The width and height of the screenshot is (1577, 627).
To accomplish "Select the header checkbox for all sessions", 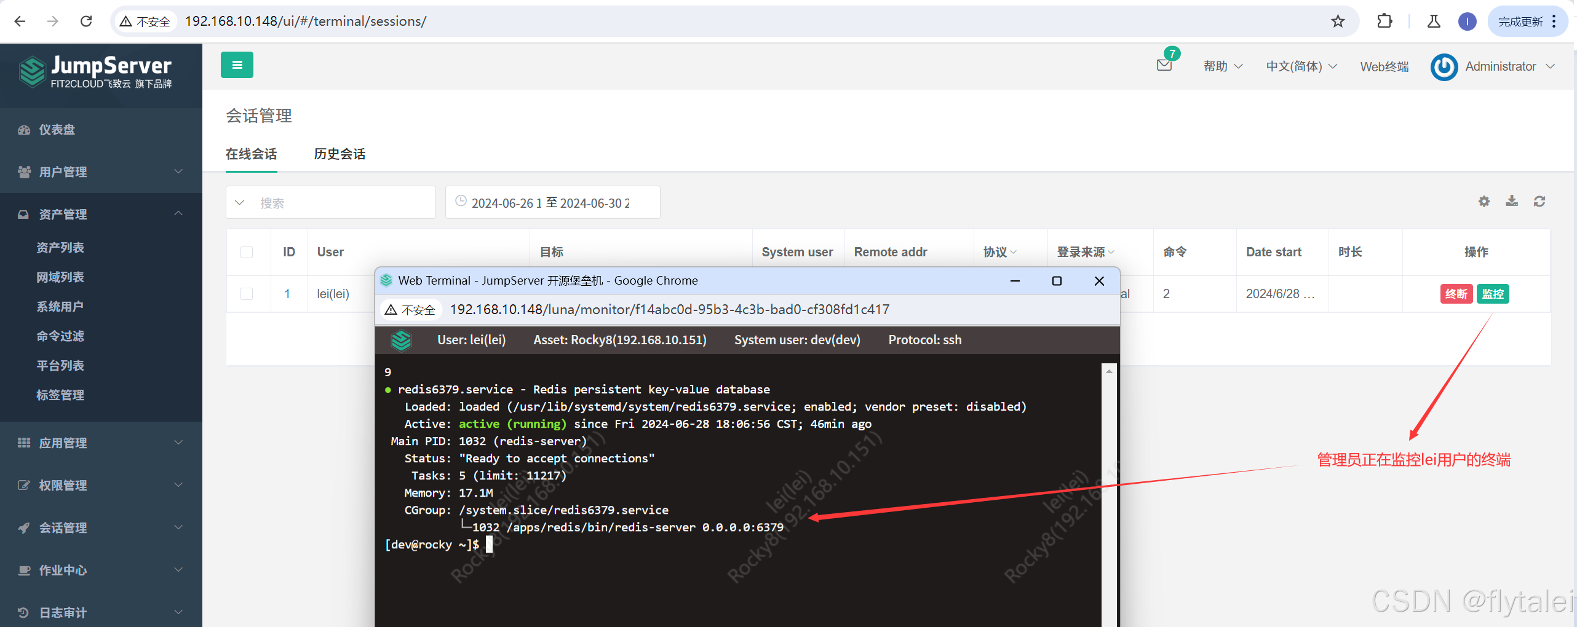I will click(x=247, y=252).
